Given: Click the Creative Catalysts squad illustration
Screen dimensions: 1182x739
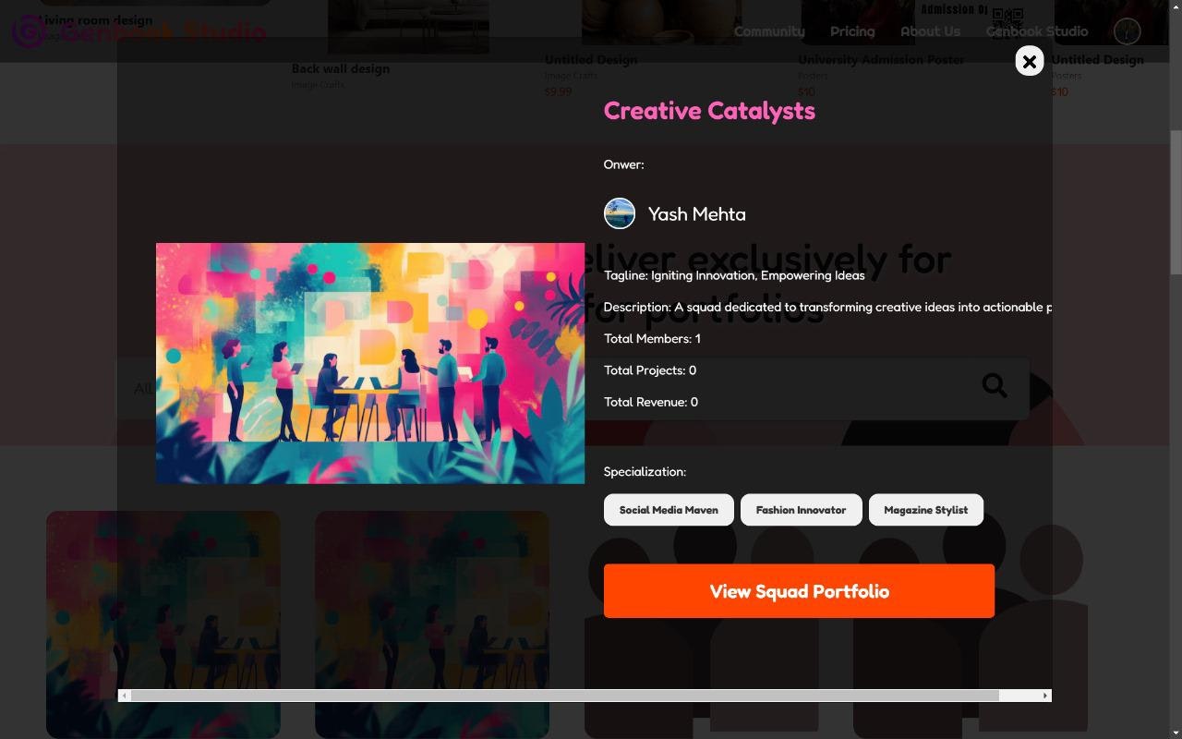Looking at the screenshot, I should click(x=370, y=363).
